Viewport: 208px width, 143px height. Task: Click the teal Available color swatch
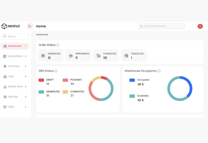132,96
